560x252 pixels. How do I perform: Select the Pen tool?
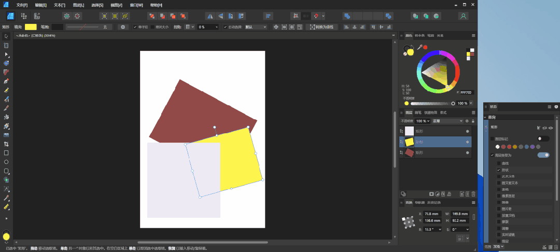pos(6,81)
